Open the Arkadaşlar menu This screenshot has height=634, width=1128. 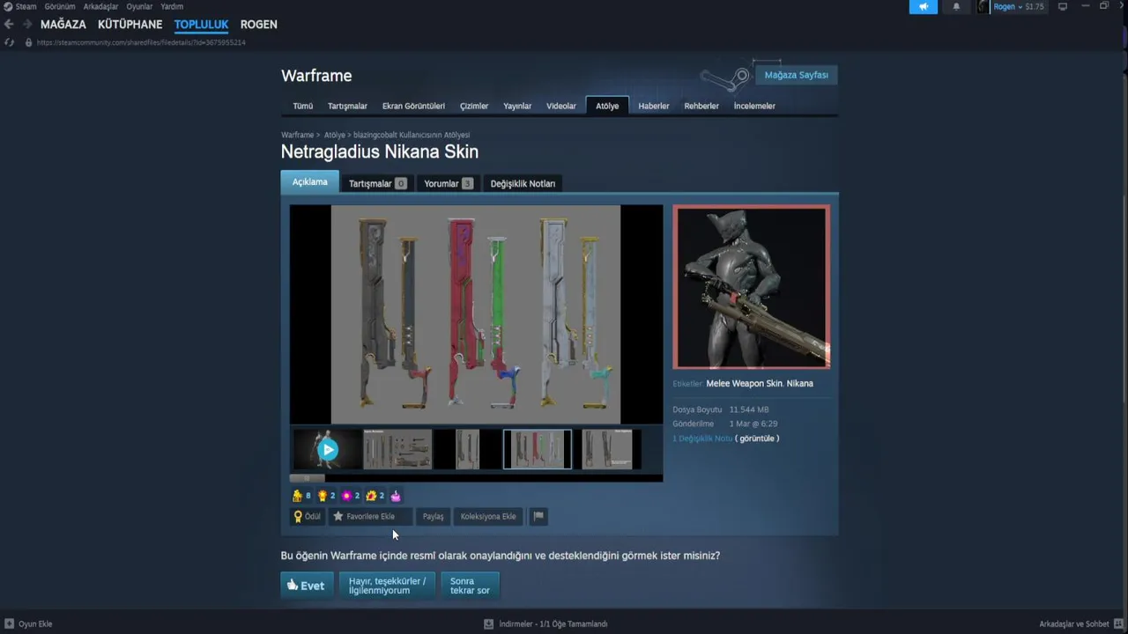(x=100, y=6)
